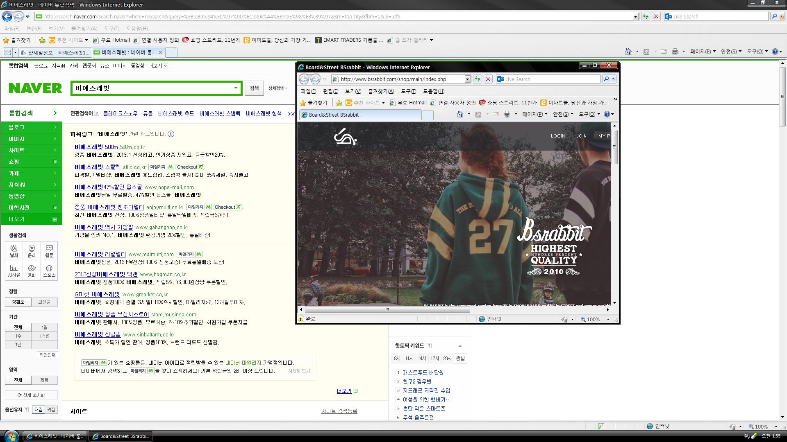This screenshot has height=442, width=787.
Task: Open the 안전(S) dropdown in the BSrabbit window
Action: (x=563, y=114)
